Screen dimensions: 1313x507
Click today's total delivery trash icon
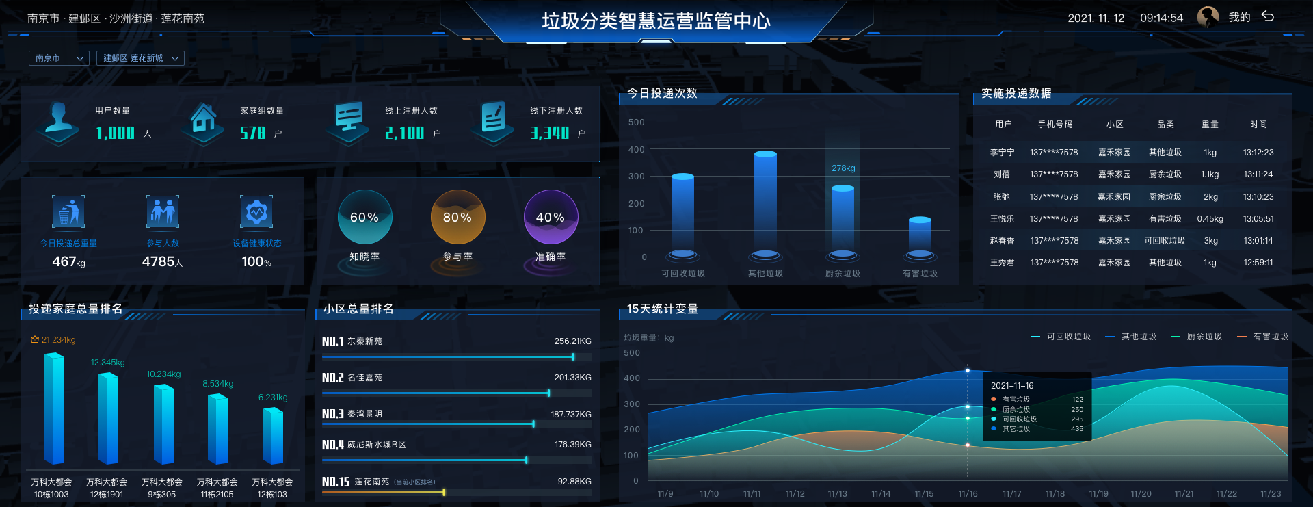(68, 212)
